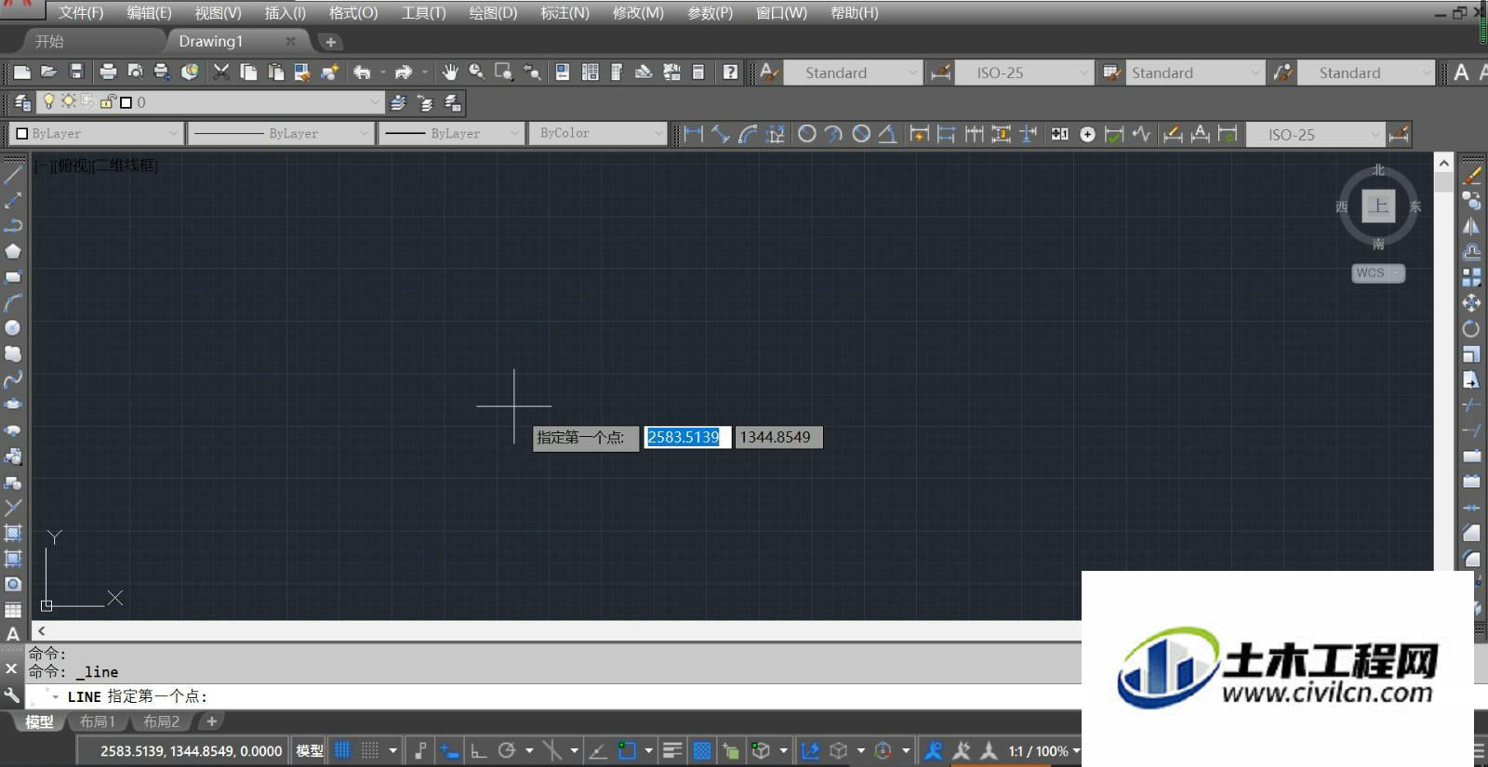Click the Zoom Realtime icon
Image resolution: width=1488 pixels, height=767 pixels.
pos(477,73)
